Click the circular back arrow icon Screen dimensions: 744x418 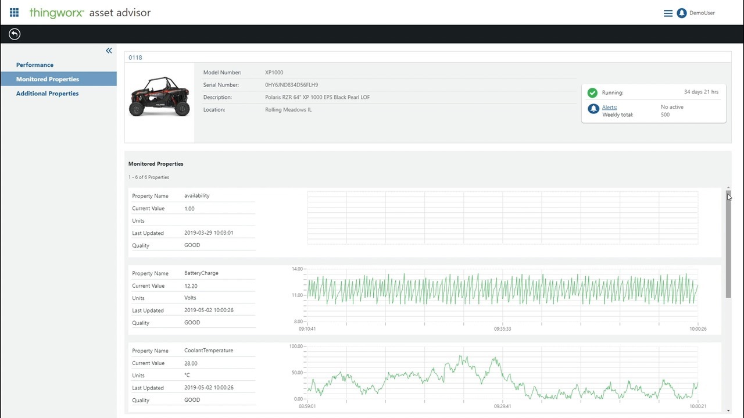[x=15, y=34]
